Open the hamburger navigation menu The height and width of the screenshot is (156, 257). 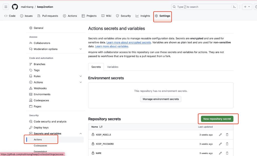pos(6,7)
